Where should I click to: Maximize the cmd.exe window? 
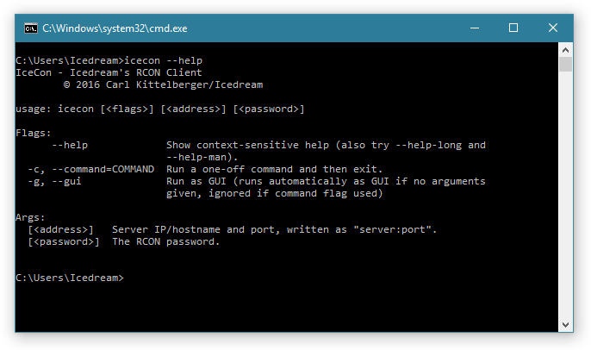pos(513,28)
